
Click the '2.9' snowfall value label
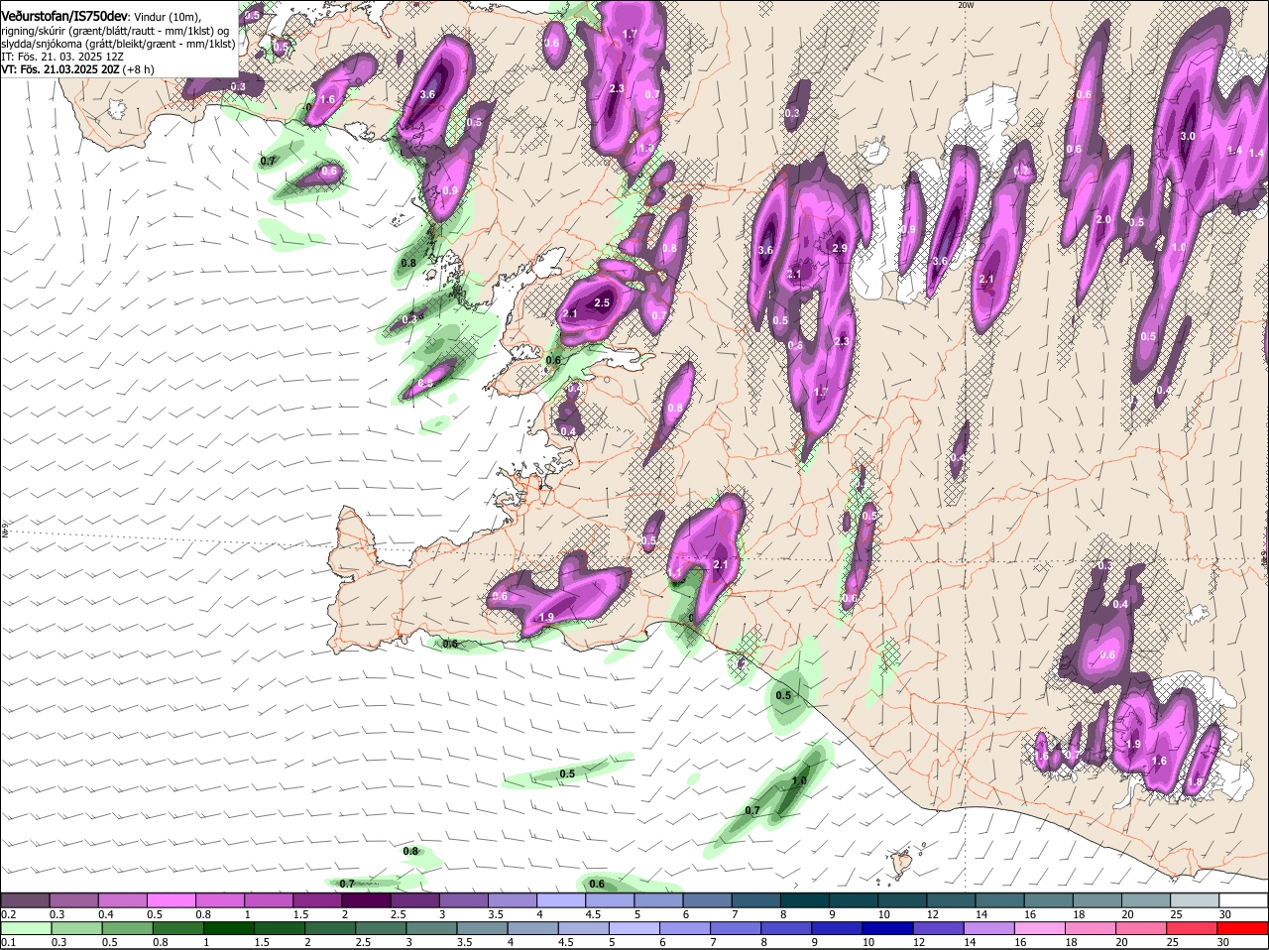pos(840,248)
